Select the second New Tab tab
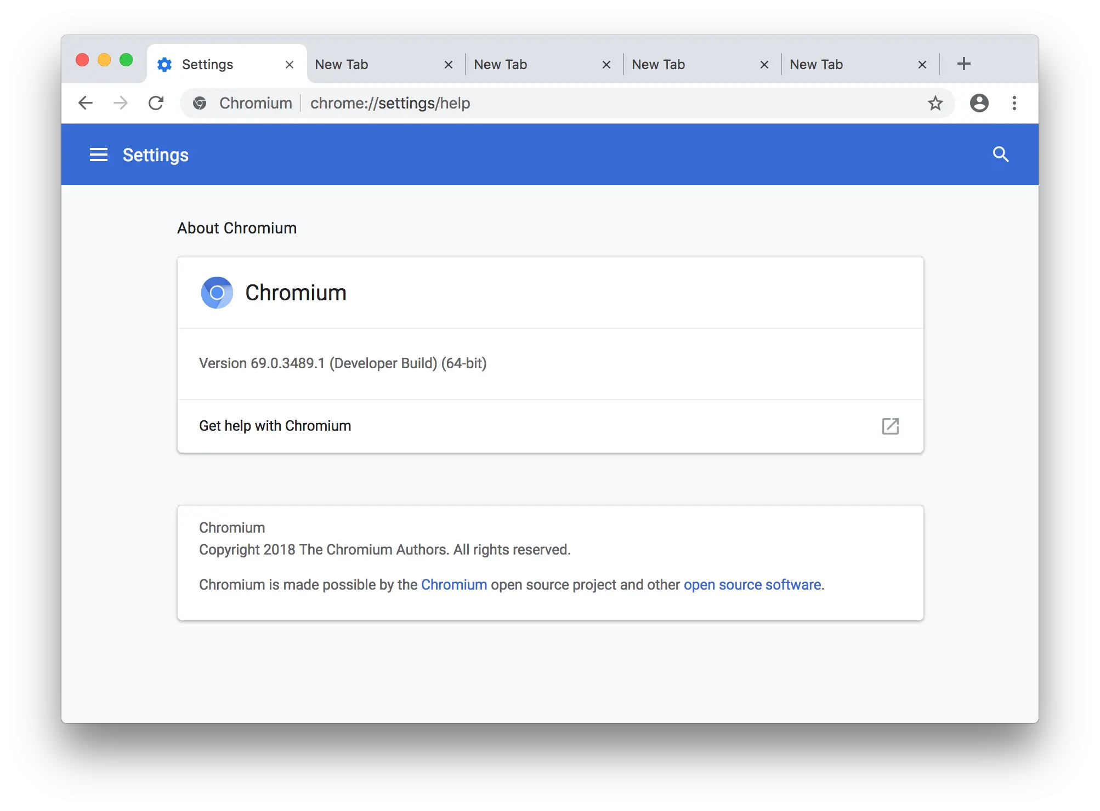This screenshot has width=1100, height=811. pyautogui.click(x=500, y=64)
